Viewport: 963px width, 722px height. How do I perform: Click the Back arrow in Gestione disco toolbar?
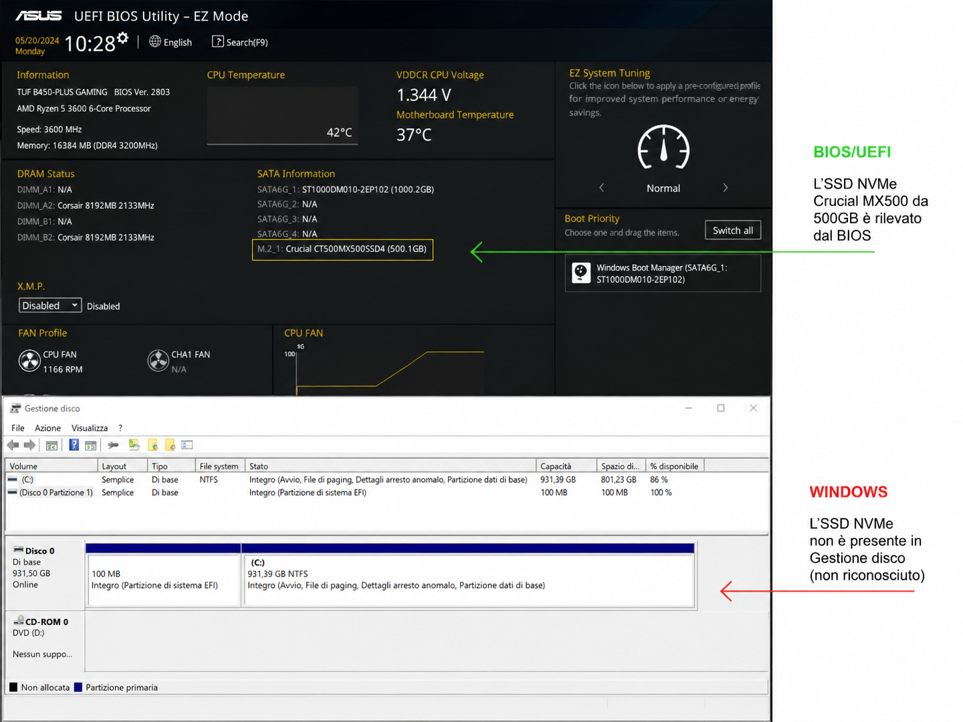(13, 445)
